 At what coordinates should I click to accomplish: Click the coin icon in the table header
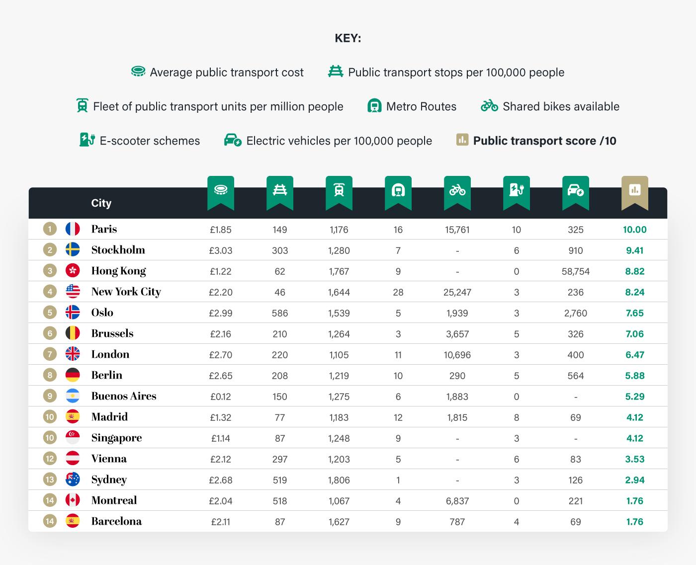221,189
